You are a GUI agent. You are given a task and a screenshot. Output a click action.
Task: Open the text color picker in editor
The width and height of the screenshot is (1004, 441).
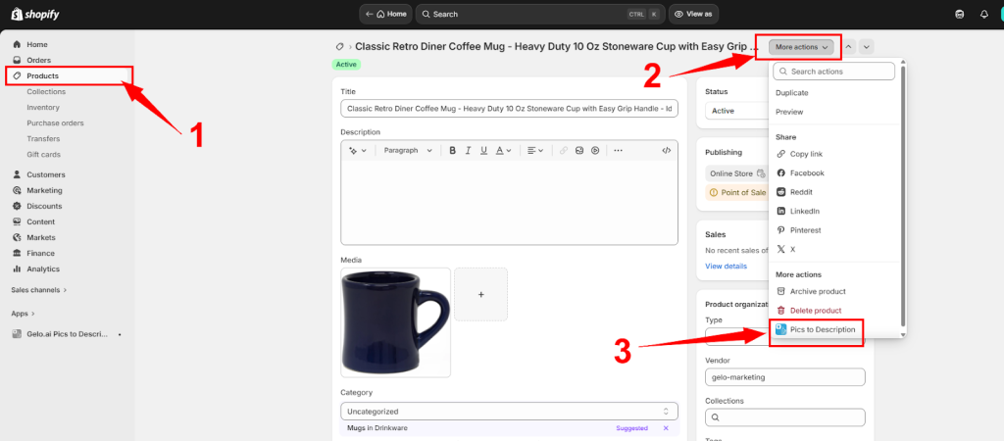[x=503, y=151]
